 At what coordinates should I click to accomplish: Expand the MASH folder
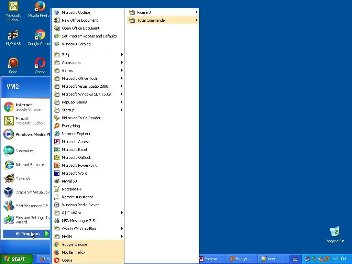(88, 236)
